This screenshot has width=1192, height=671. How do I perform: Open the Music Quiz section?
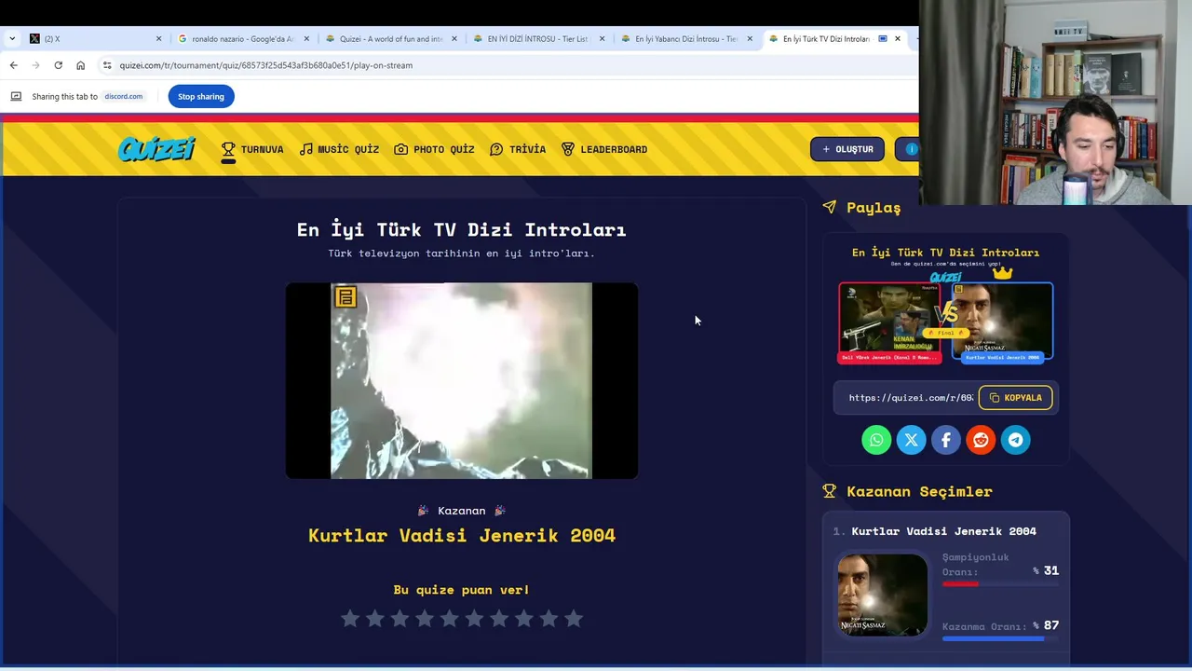pyautogui.click(x=339, y=149)
